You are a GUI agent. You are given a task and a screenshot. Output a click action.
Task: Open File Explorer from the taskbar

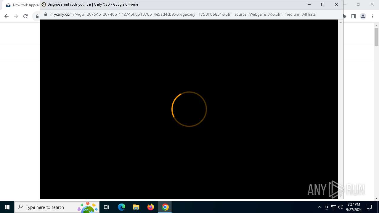pyautogui.click(x=136, y=207)
